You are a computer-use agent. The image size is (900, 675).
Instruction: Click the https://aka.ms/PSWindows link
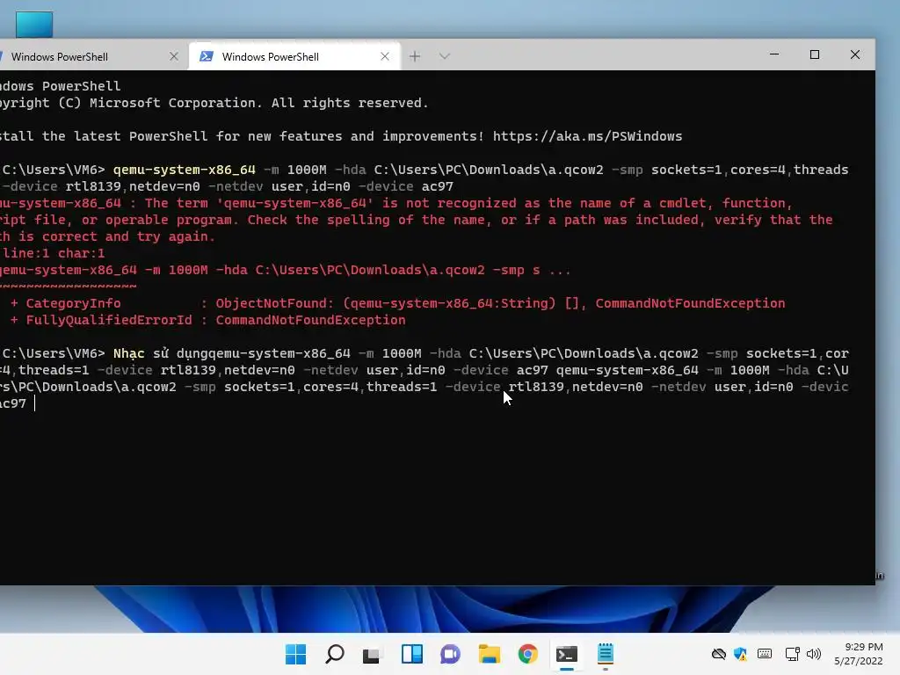(587, 136)
